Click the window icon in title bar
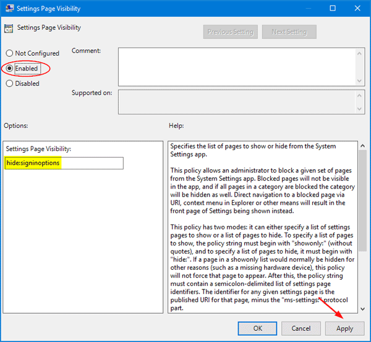Viewport: 371px width, 342px height. [8, 9]
